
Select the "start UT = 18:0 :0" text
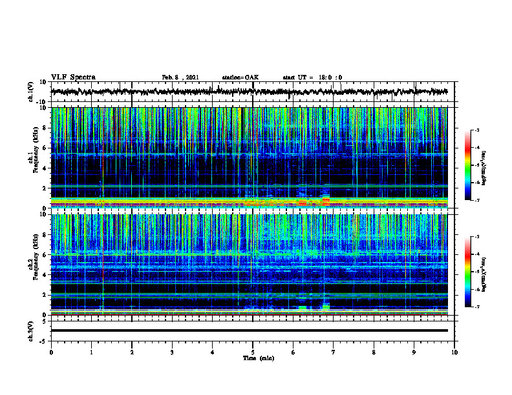tap(312, 77)
